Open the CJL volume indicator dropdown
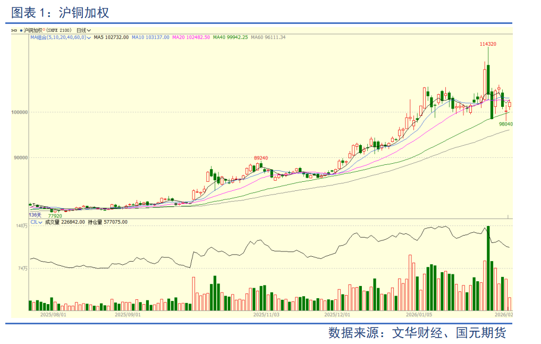541x344 pixels. 36,222
